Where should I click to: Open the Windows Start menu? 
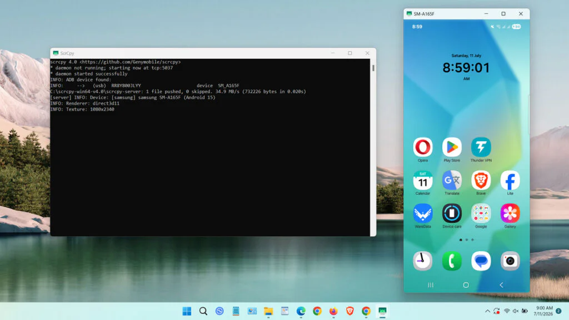tap(187, 311)
